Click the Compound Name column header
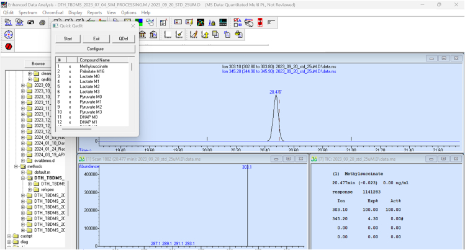This screenshot has height=250, width=465. tap(103, 60)
